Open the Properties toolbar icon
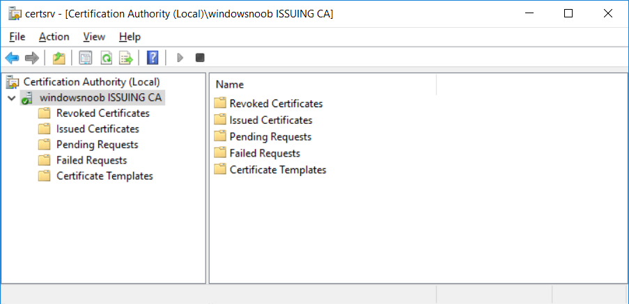The height and width of the screenshot is (304, 629). [x=86, y=58]
